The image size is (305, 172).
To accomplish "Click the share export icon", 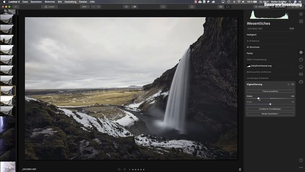I will coord(192,7).
